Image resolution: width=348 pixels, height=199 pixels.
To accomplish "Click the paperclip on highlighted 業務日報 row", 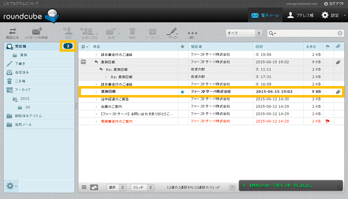I will point(338,92).
